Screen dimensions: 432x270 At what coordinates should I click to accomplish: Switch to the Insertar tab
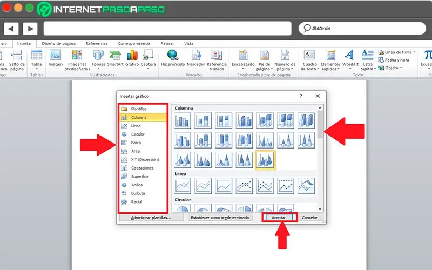pyautogui.click(x=24, y=44)
